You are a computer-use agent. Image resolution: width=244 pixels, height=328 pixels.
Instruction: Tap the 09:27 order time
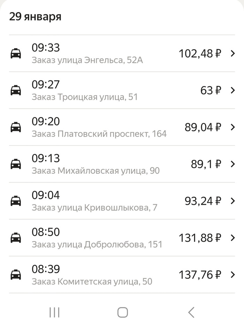(46, 84)
